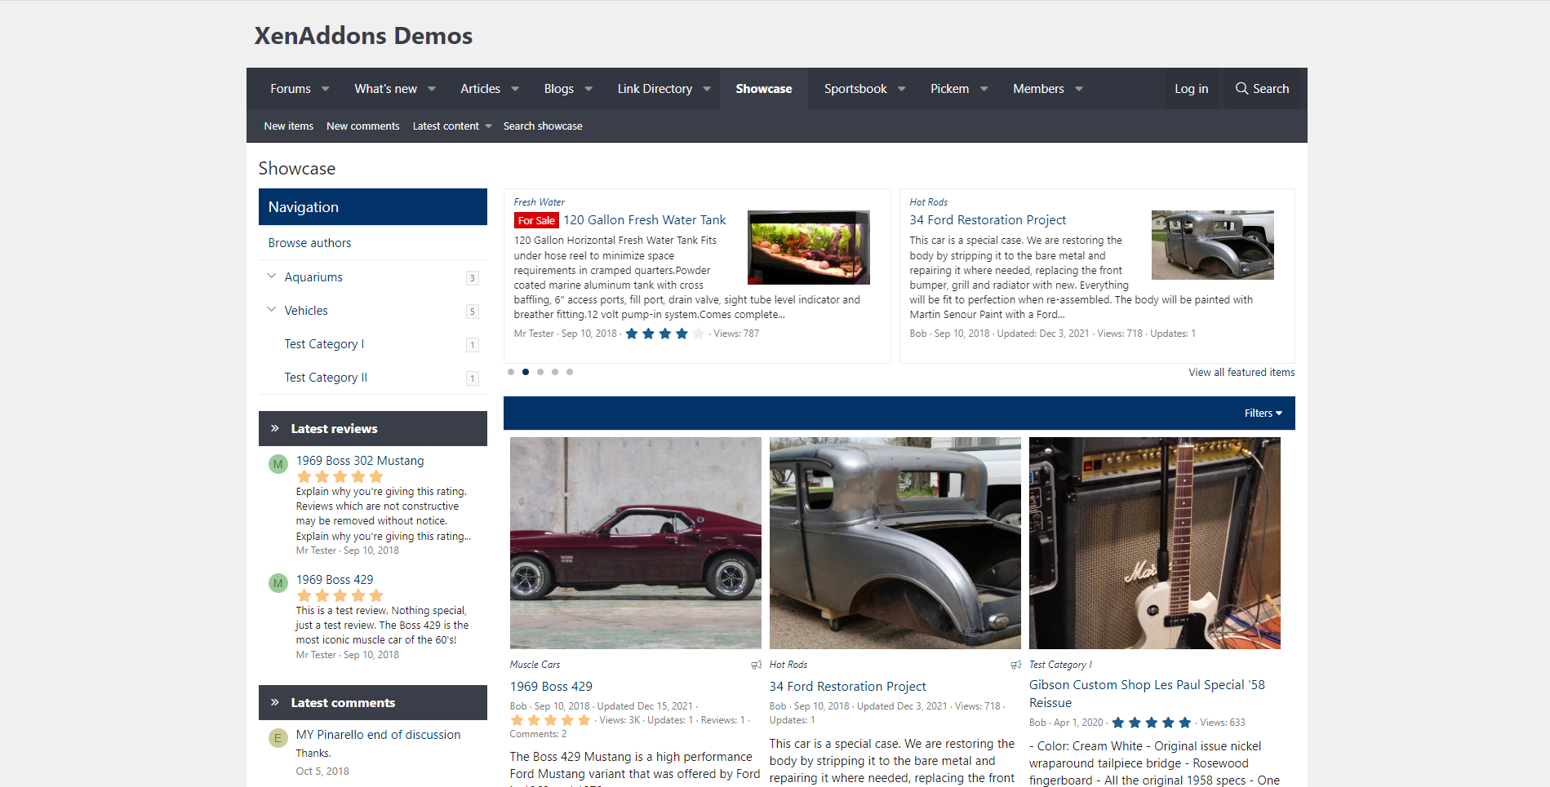Click the E avatar in Latest comments
This screenshot has width=1550, height=787.
pyautogui.click(x=278, y=738)
